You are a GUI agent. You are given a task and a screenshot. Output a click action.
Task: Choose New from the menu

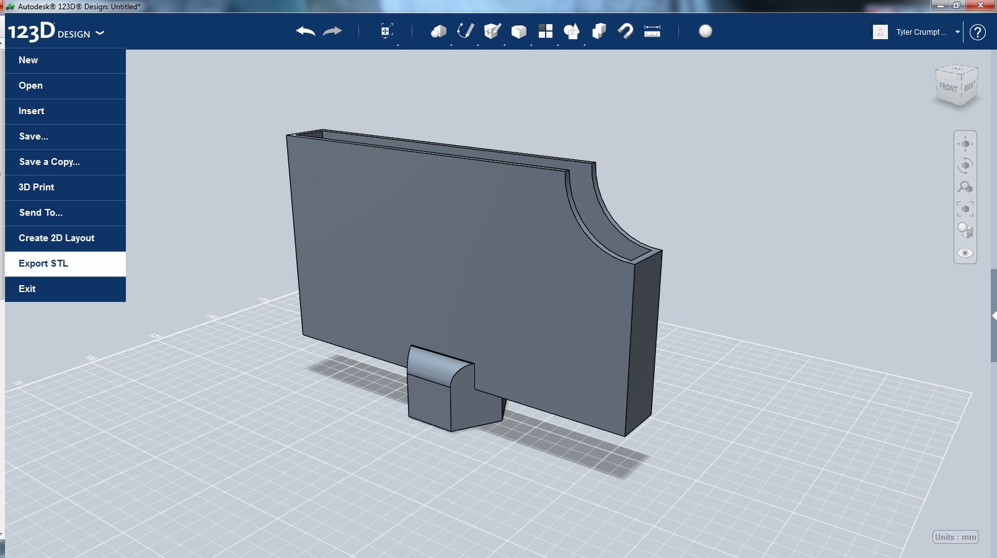click(65, 61)
